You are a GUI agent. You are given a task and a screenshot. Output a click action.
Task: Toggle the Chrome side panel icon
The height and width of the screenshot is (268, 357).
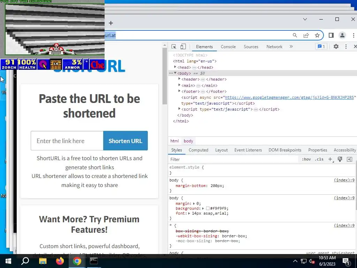tap(331, 35)
